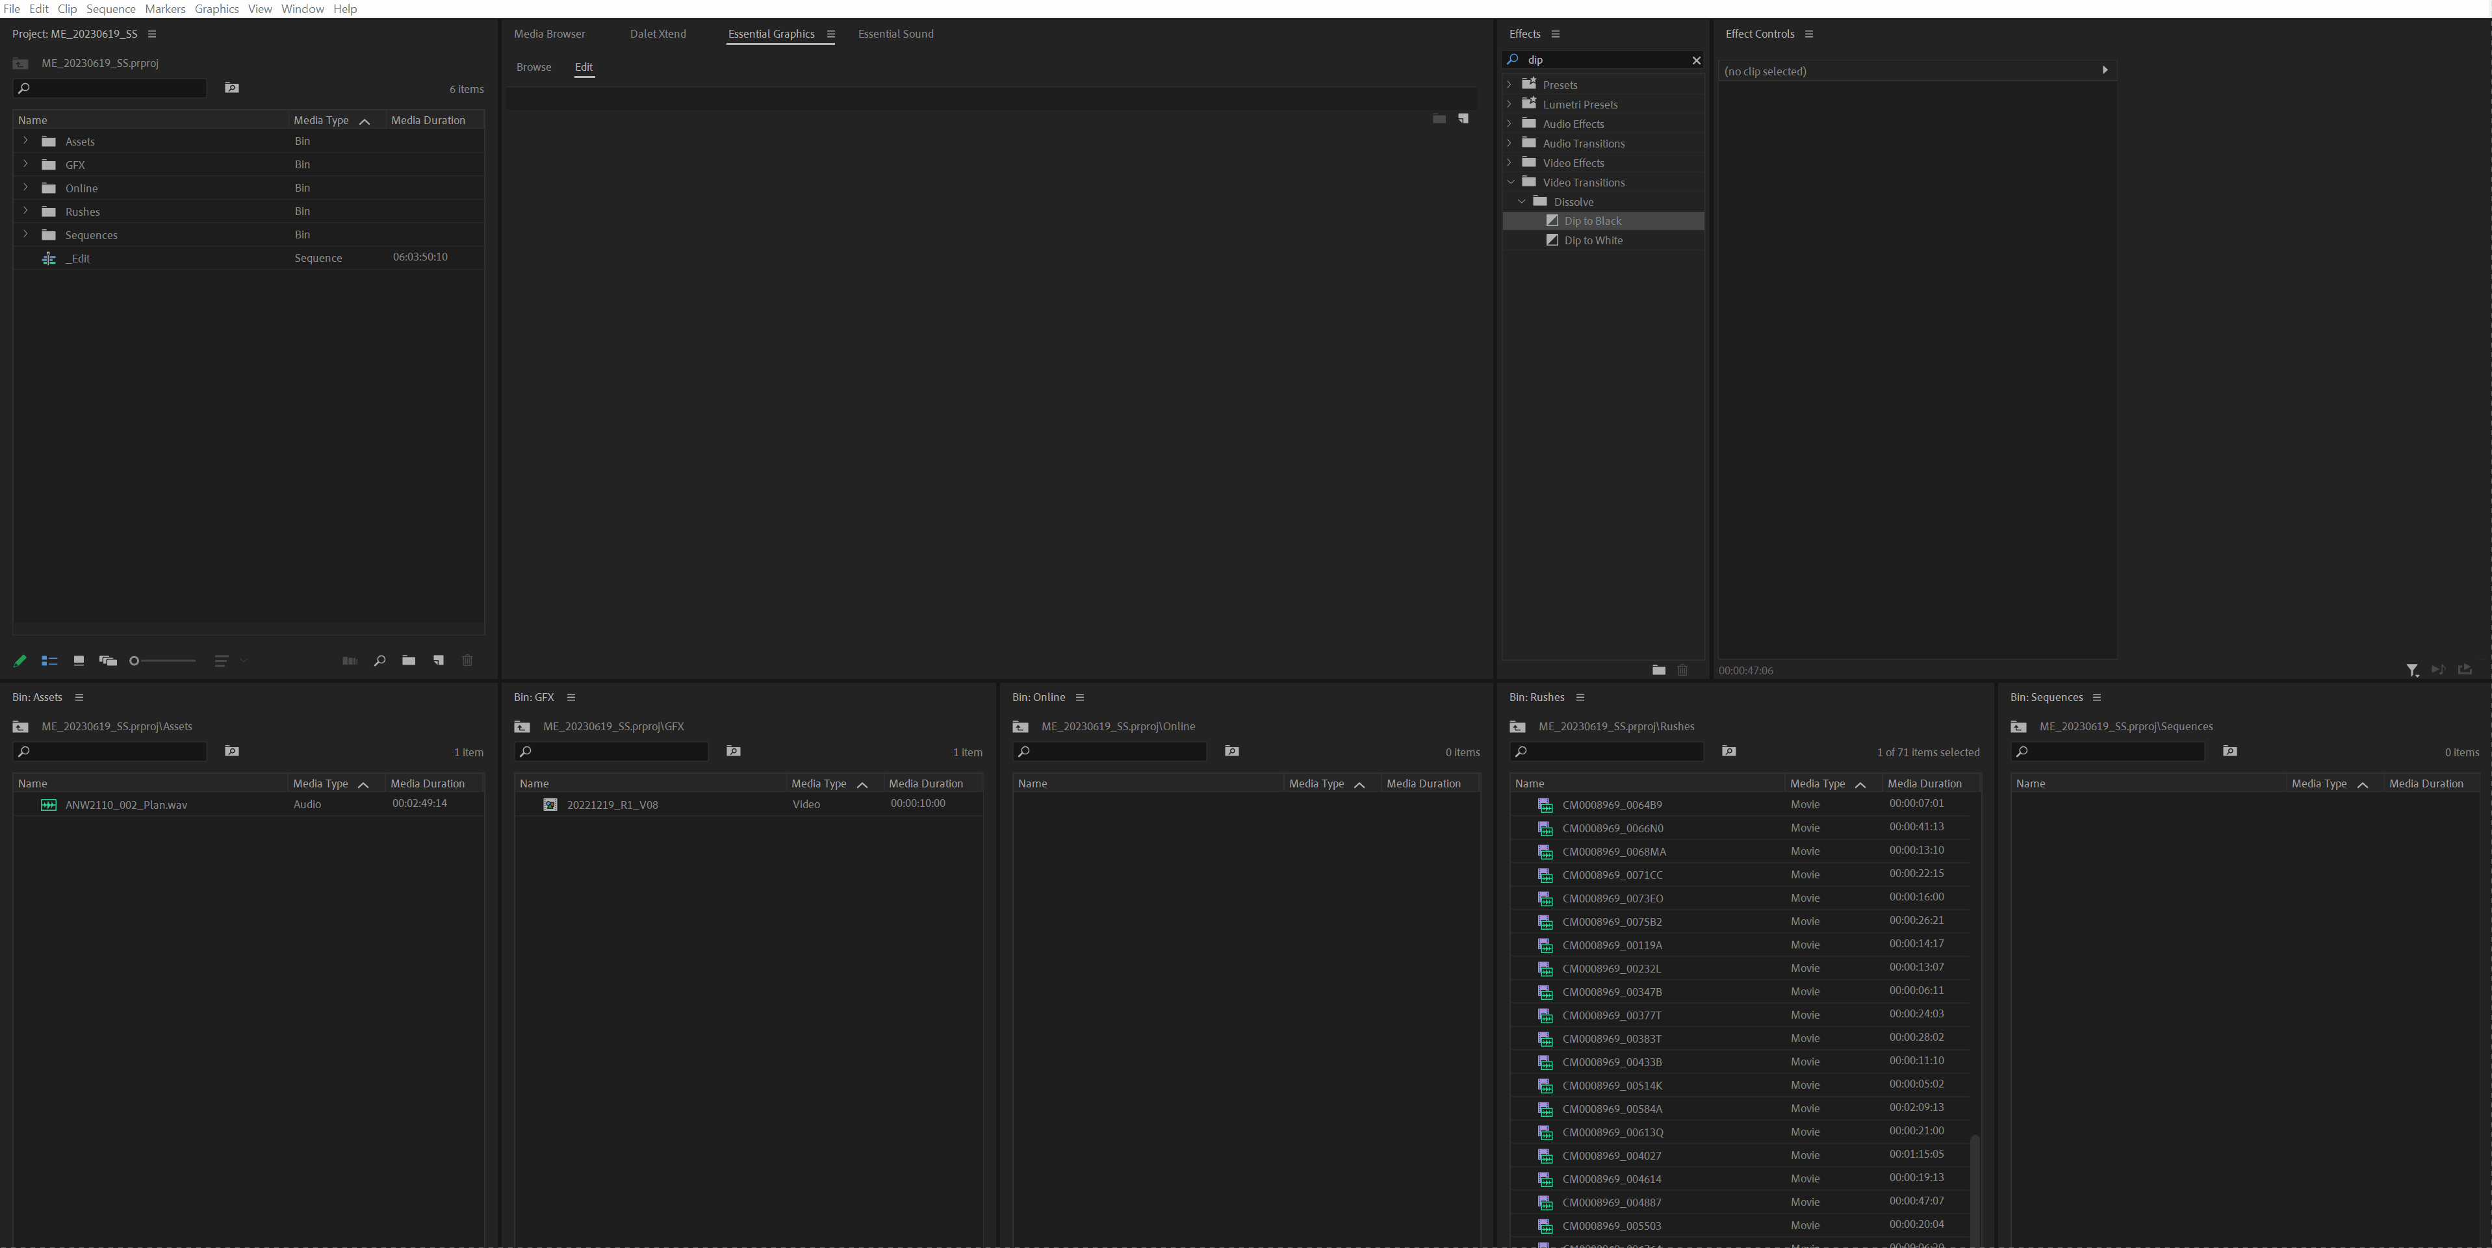Switch Project panel to Icon View
The width and height of the screenshot is (2492, 1248).
coord(79,661)
